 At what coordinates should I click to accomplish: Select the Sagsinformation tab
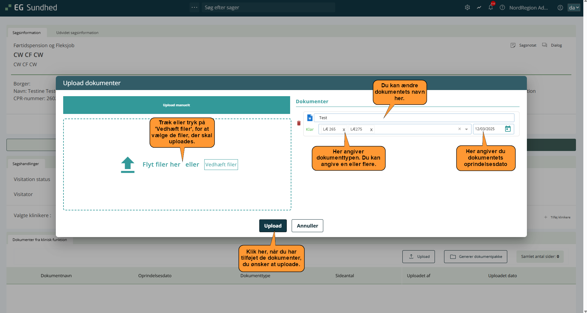(x=27, y=33)
